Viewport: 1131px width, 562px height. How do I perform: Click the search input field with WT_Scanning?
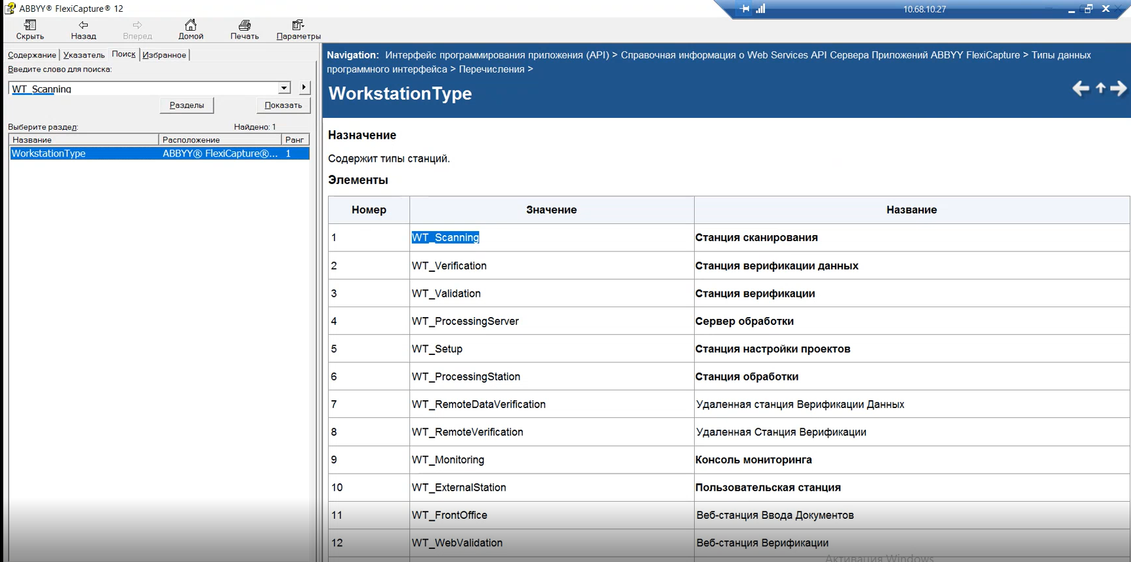pyautogui.click(x=144, y=88)
